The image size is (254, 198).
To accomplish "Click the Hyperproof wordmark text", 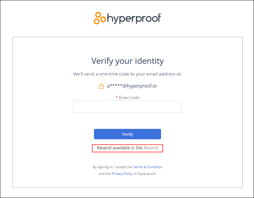I will point(134,18).
